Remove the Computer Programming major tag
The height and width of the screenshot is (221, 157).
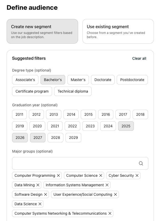click(x=58, y=175)
